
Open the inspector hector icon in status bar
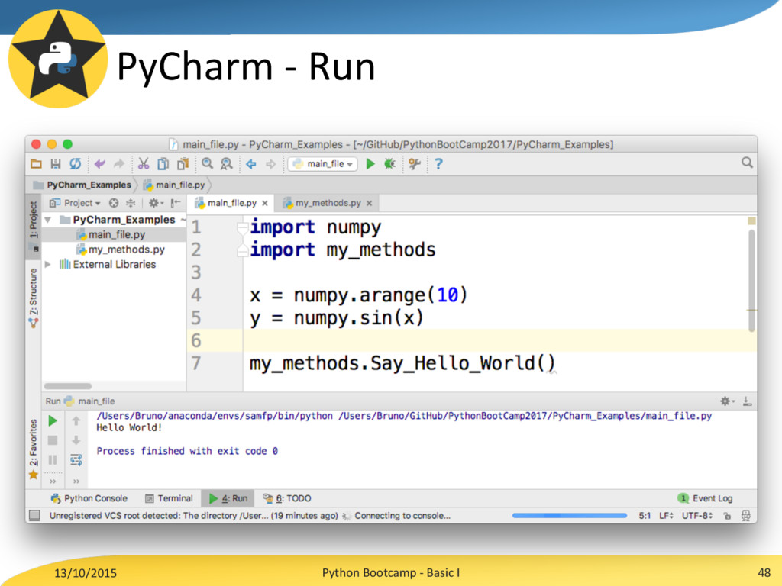click(746, 516)
